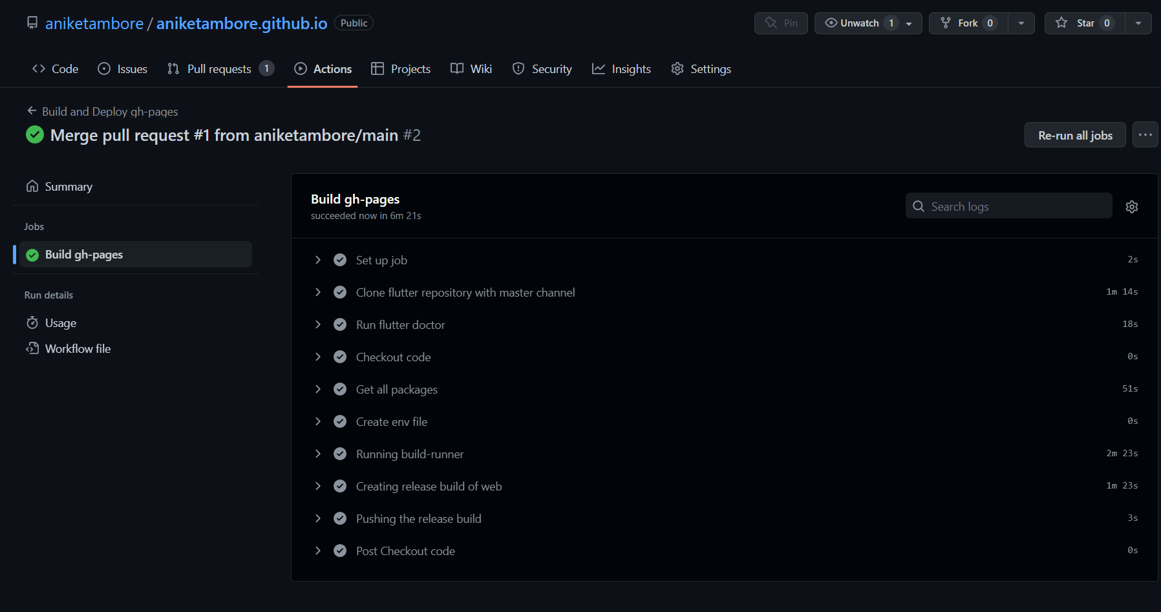Open the Code tab
This screenshot has width=1161, height=612.
pyautogui.click(x=56, y=69)
